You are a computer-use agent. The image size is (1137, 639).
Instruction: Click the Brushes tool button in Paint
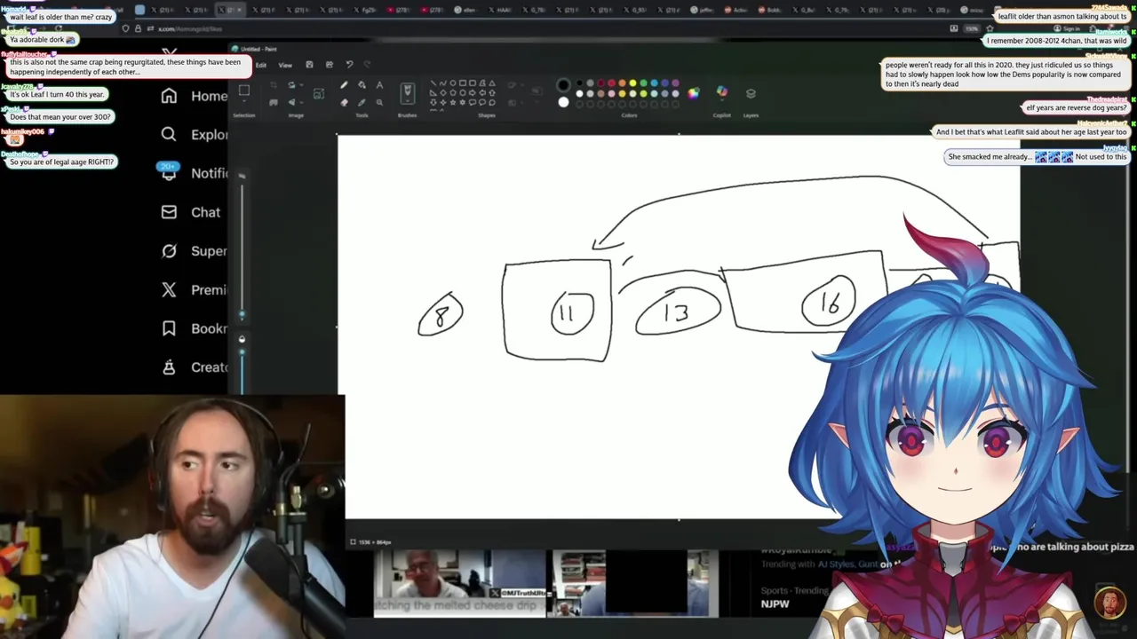click(408, 94)
